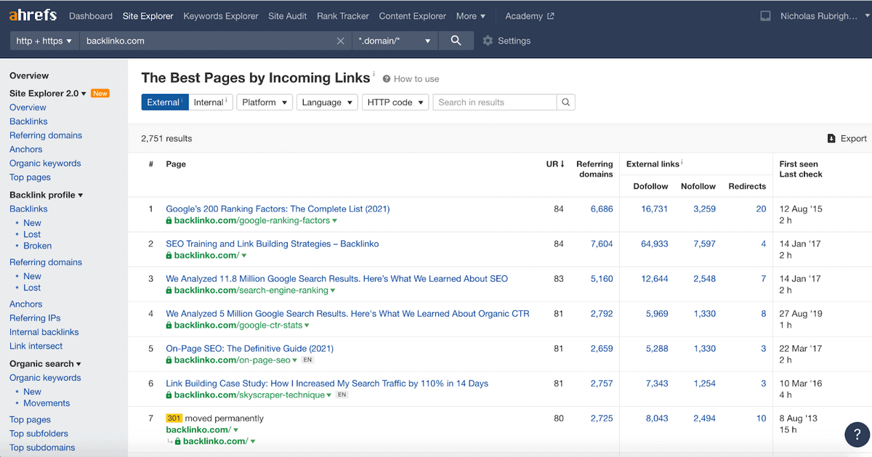Click referring domains value 2,792
872x457 pixels.
602,313
